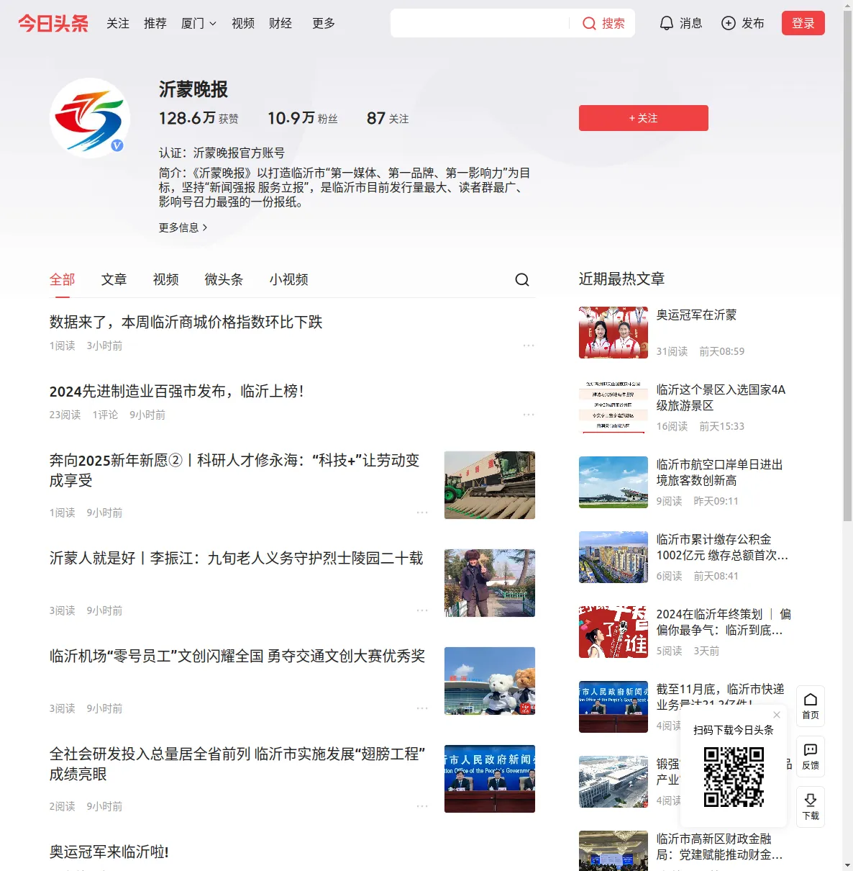Open more options for 数据来了 article
Screen dimensions: 853x871
point(529,346)
